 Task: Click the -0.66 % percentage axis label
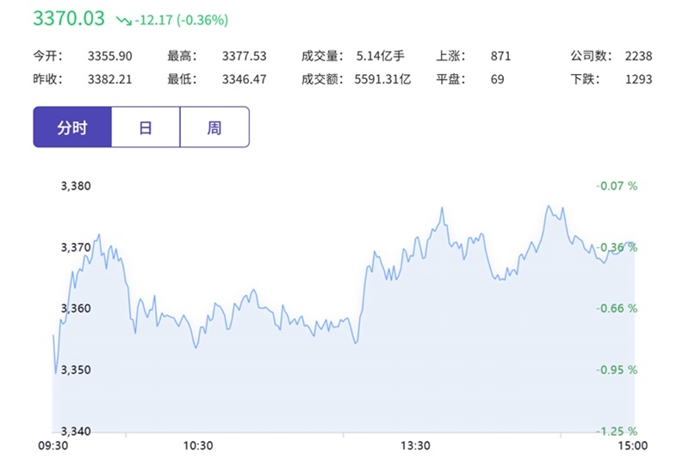click(617, 308)
